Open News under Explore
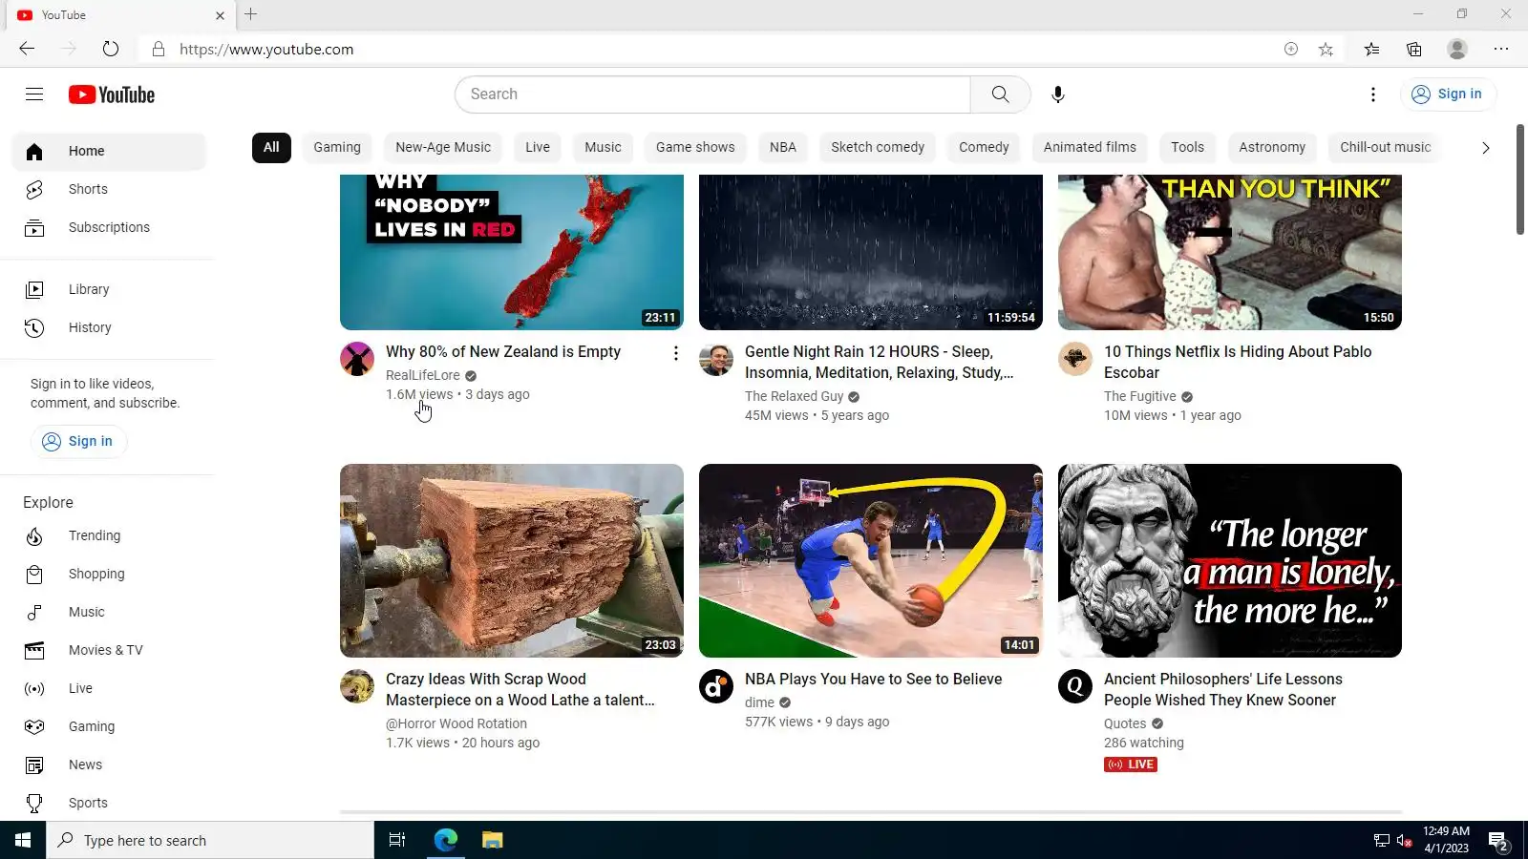The height and width of the screenshot is (859, 1528). click(109, 765)
